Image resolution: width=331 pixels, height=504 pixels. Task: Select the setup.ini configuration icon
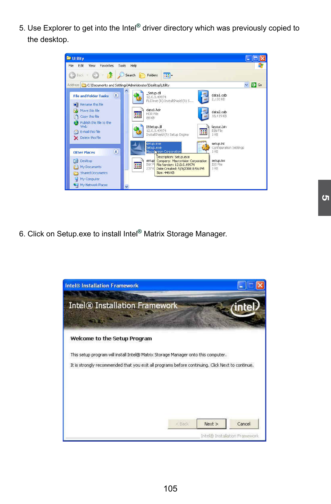coord(203,148)
